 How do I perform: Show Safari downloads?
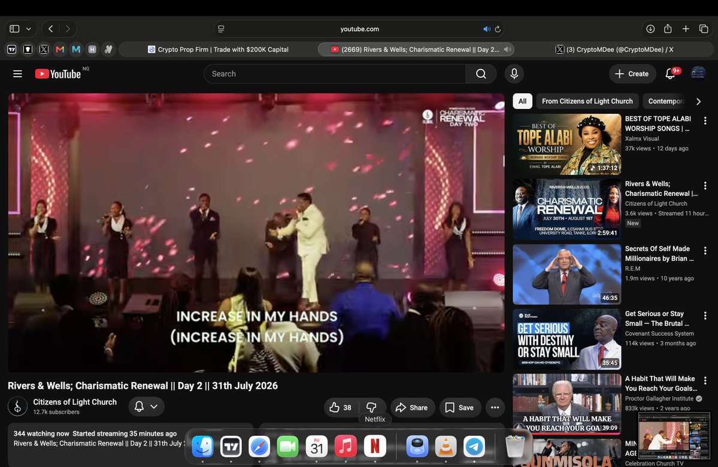(x=650, y=29)
